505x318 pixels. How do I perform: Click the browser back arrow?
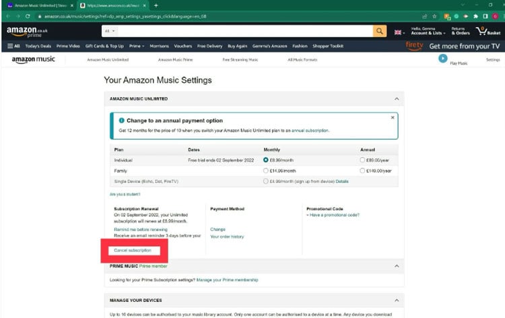8,16
